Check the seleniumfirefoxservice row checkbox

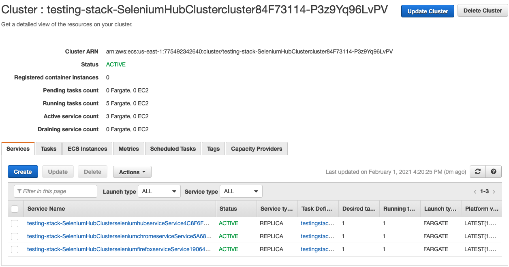[15, 249]
